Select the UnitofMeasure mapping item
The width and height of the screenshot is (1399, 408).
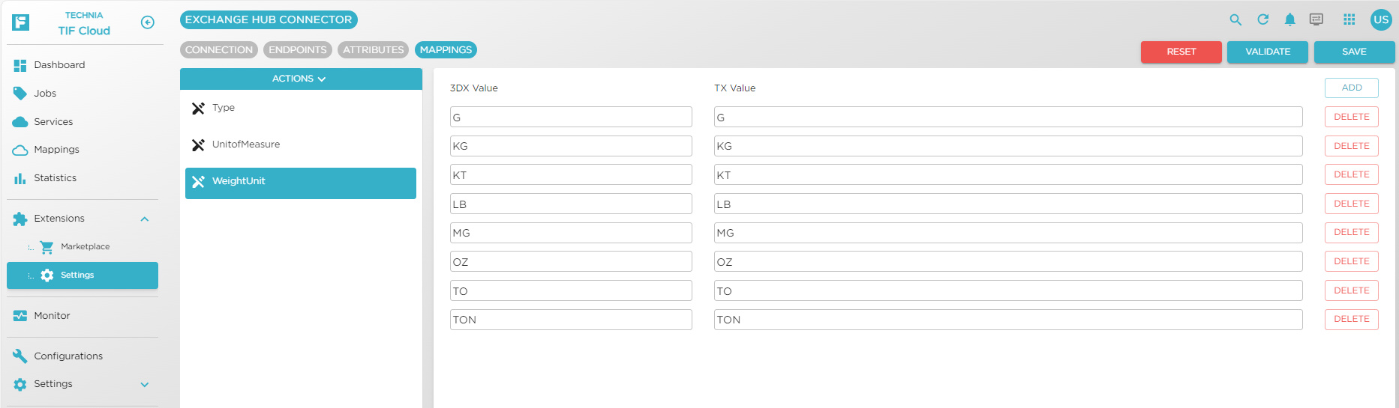click(246, 144)
